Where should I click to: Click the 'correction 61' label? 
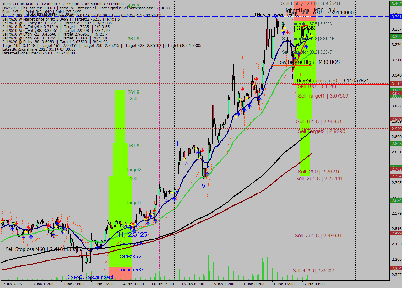point(131,256)
